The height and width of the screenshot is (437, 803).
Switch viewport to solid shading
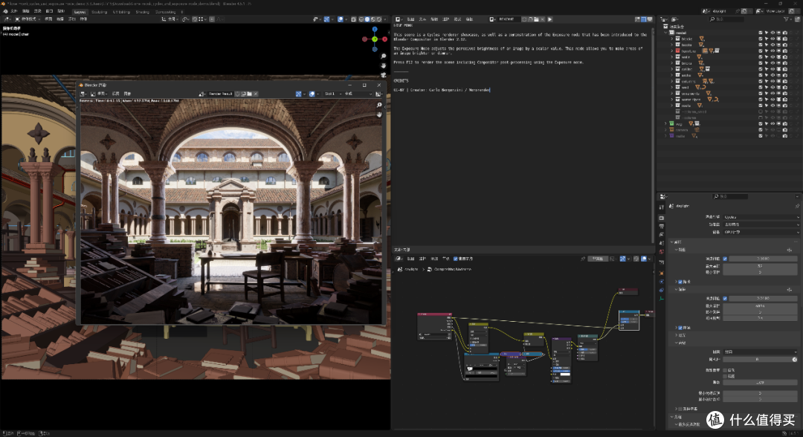tap(367, 19)
